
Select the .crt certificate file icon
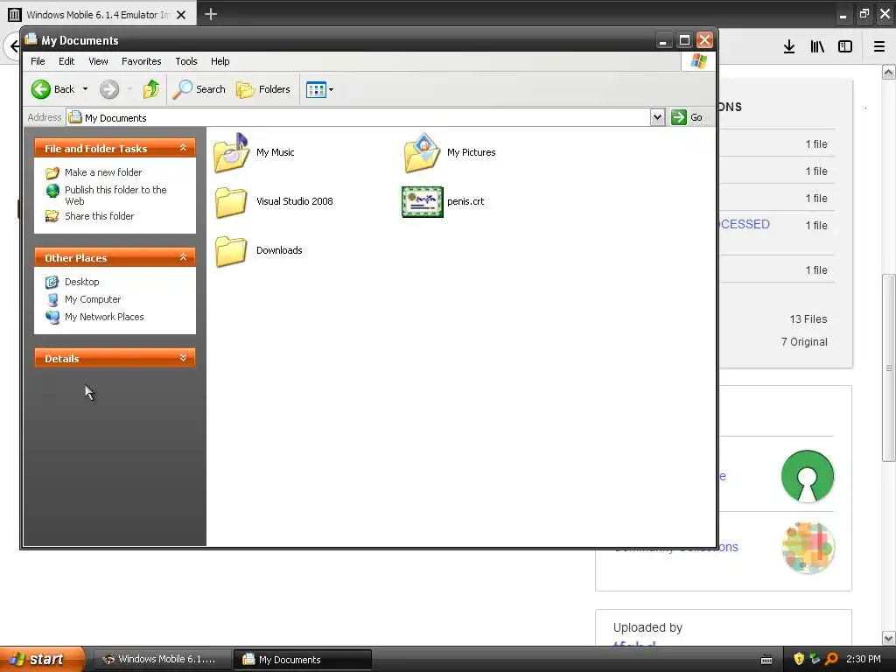pyautogui.click(x=423, y=202)
